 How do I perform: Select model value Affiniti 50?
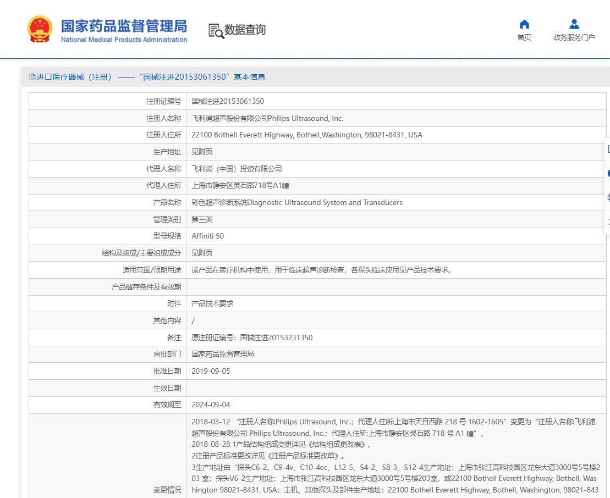point(208,236)
